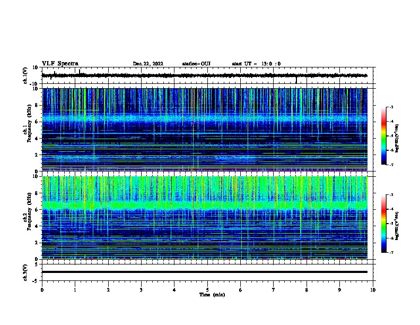The image size is (420, 325).
Task: Click the "ch.3(V)" axis label
Action: (25, 272)
